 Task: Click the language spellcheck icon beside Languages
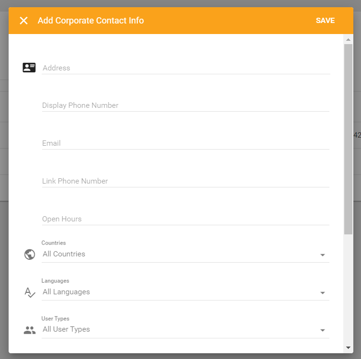30,292
